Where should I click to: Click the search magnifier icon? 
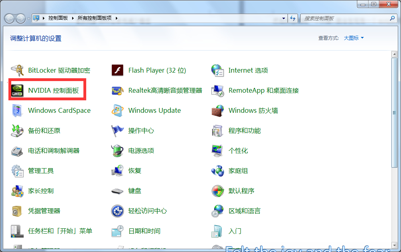[392, 18]
